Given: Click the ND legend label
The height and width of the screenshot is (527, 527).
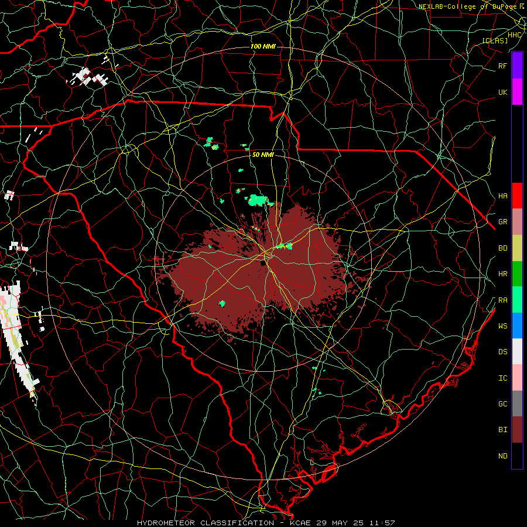Looking at the screenshot, I should point(502,456).
